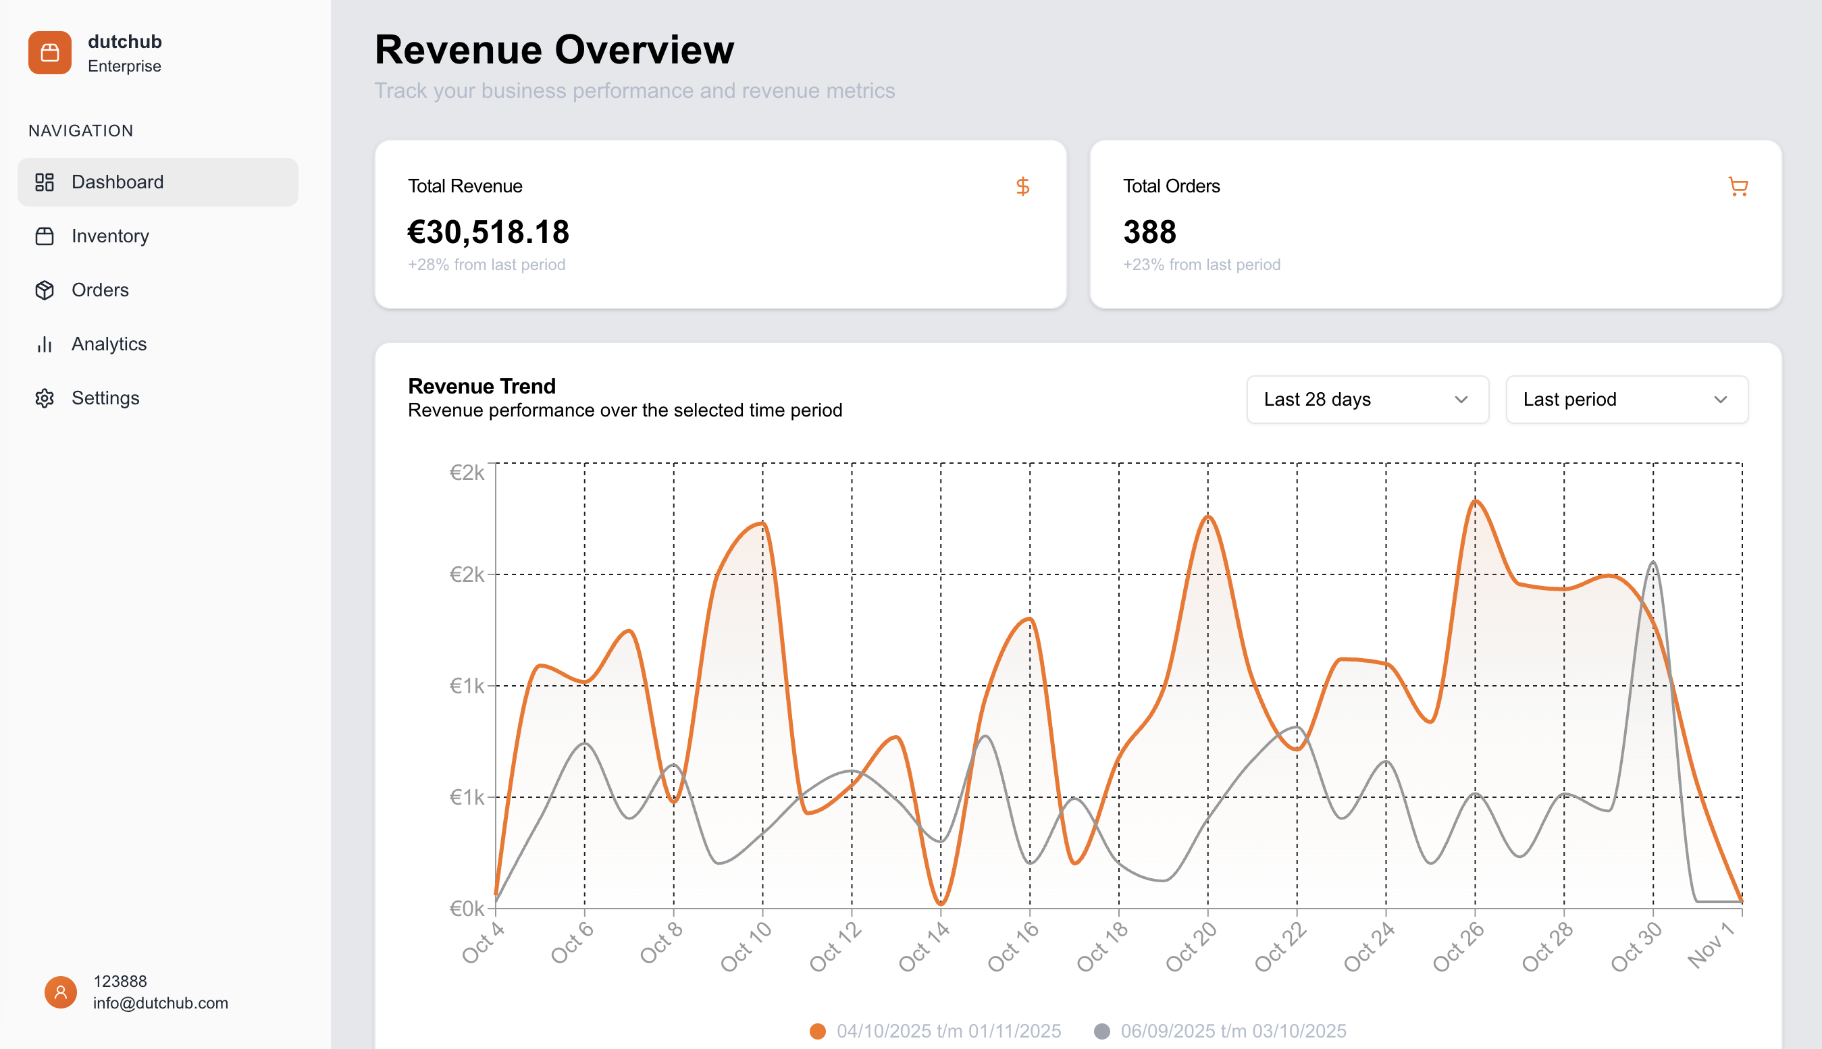Open the Last 28 days dropdown
The image size is (1822, 1049).
[1367, 399]
